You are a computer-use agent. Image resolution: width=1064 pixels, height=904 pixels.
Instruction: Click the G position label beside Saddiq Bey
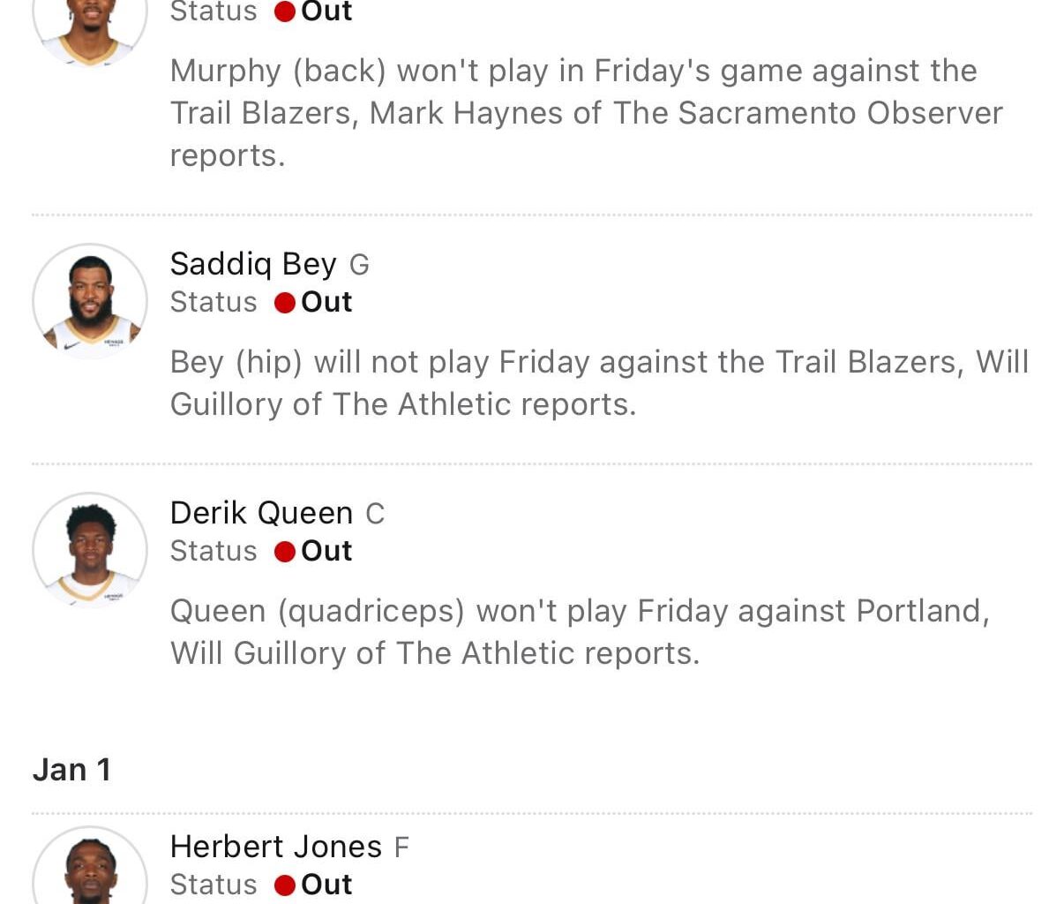tap(359, 265)
